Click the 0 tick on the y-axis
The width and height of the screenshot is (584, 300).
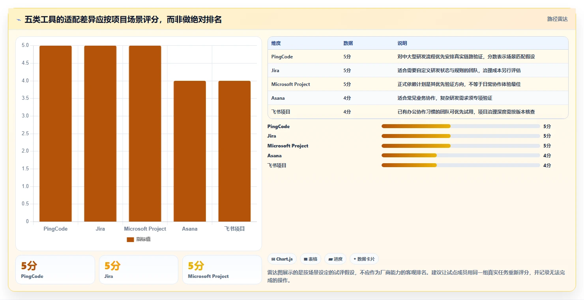27,222
